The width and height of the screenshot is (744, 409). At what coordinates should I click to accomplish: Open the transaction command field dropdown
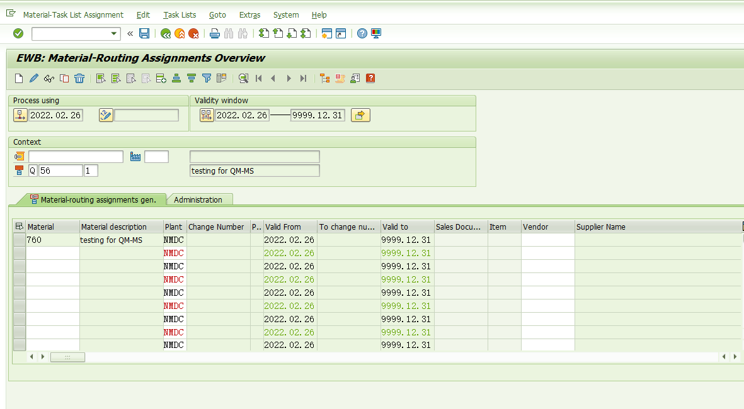[x=114, y=33]
